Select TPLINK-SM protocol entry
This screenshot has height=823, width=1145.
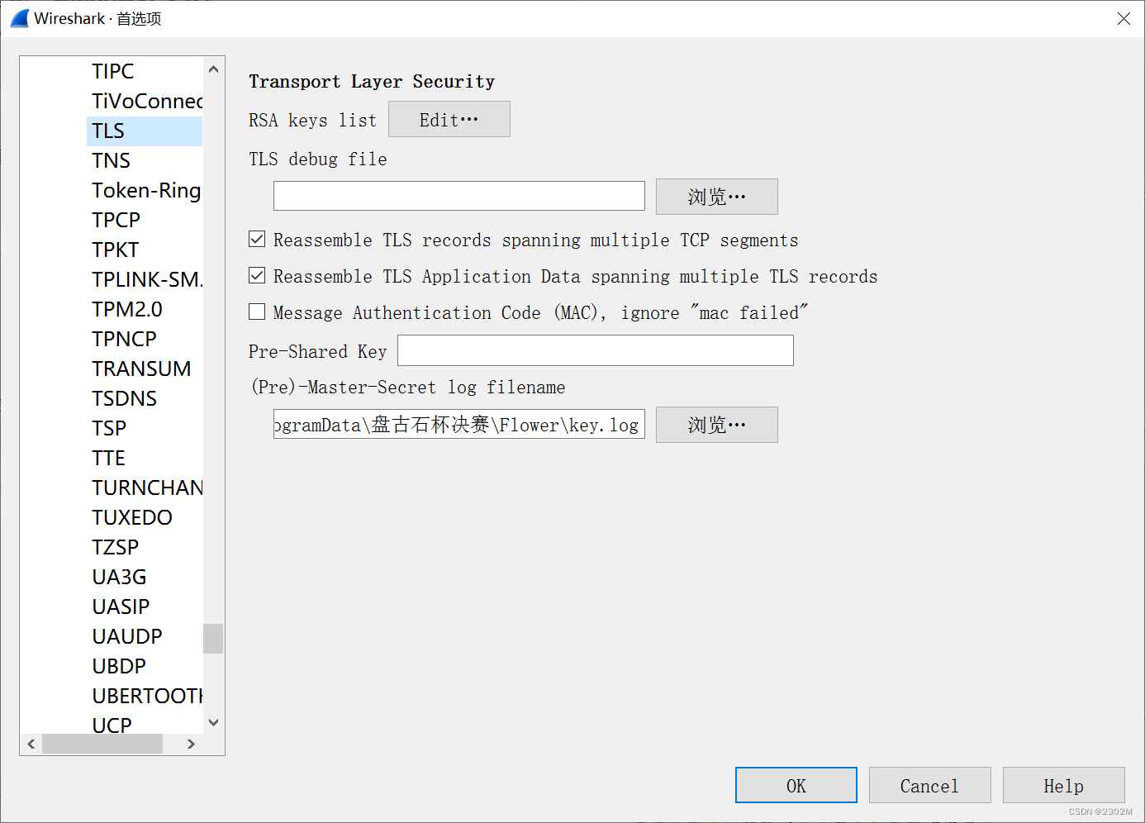[145, 280]
